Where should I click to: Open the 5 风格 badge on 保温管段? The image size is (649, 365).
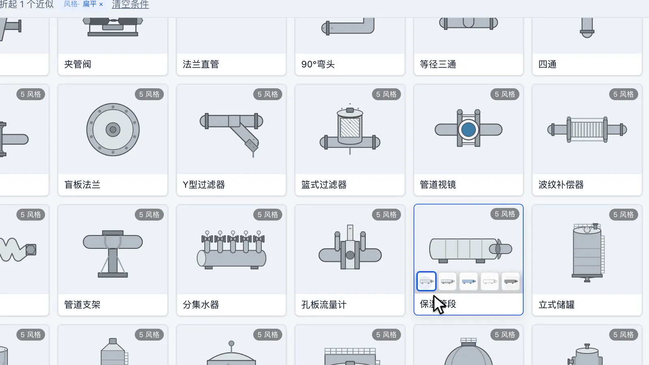coord(505,214)
